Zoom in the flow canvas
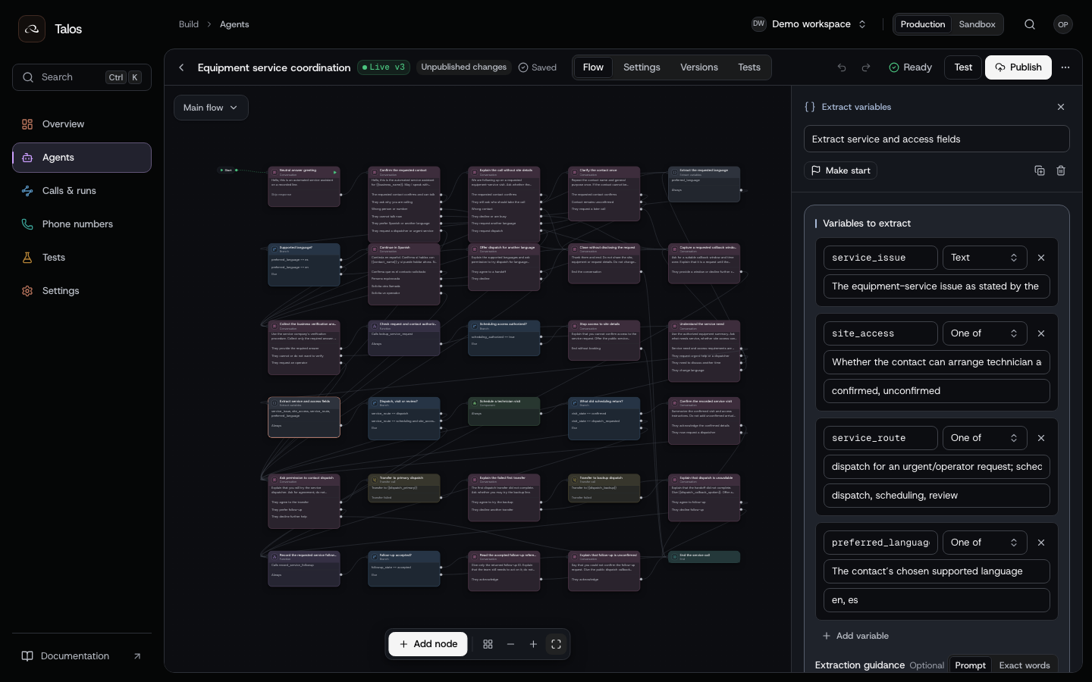This screenshot has height=682, width=1092. point(533,644)
